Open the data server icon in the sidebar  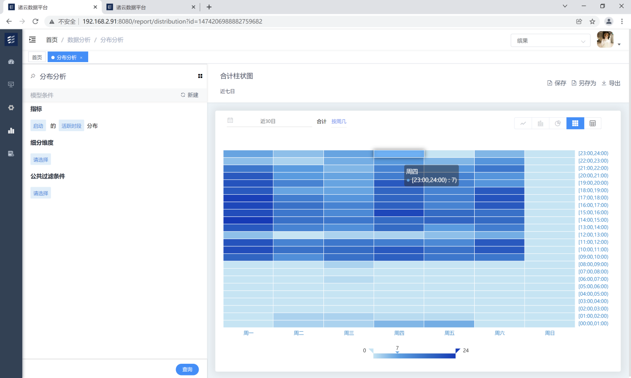pos(11,153)
